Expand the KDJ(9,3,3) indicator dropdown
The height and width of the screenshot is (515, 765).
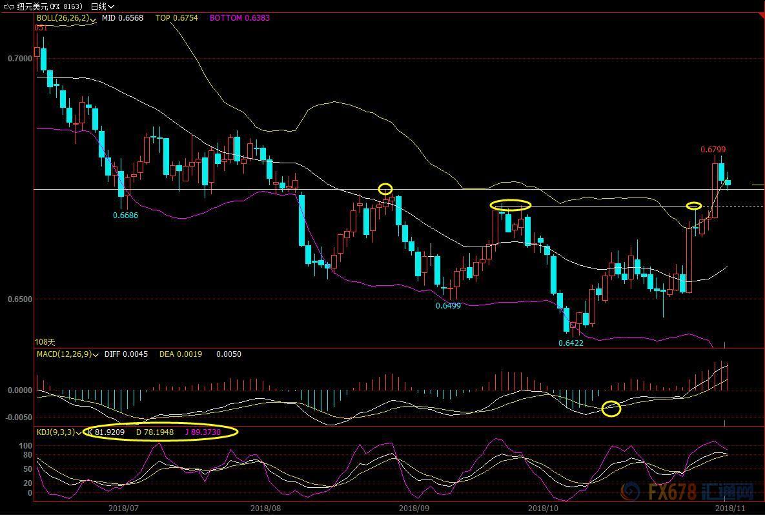coord(79,432)
